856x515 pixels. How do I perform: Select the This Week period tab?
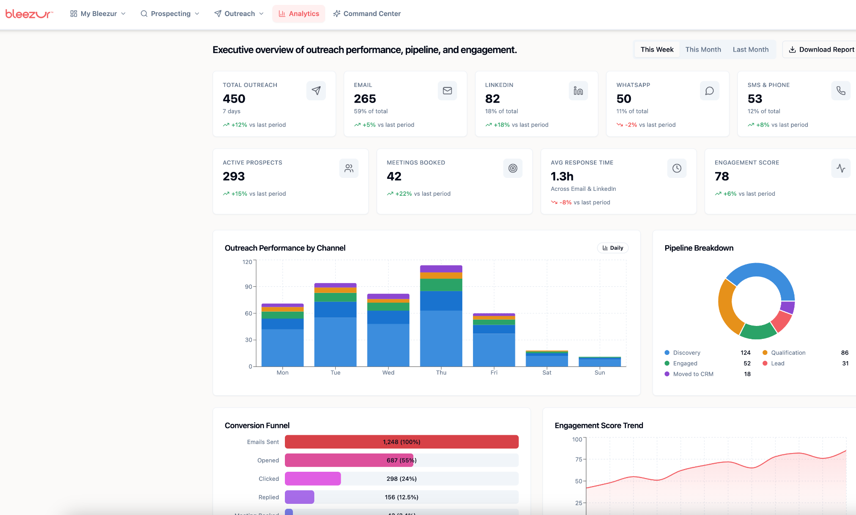coord(657,49)
